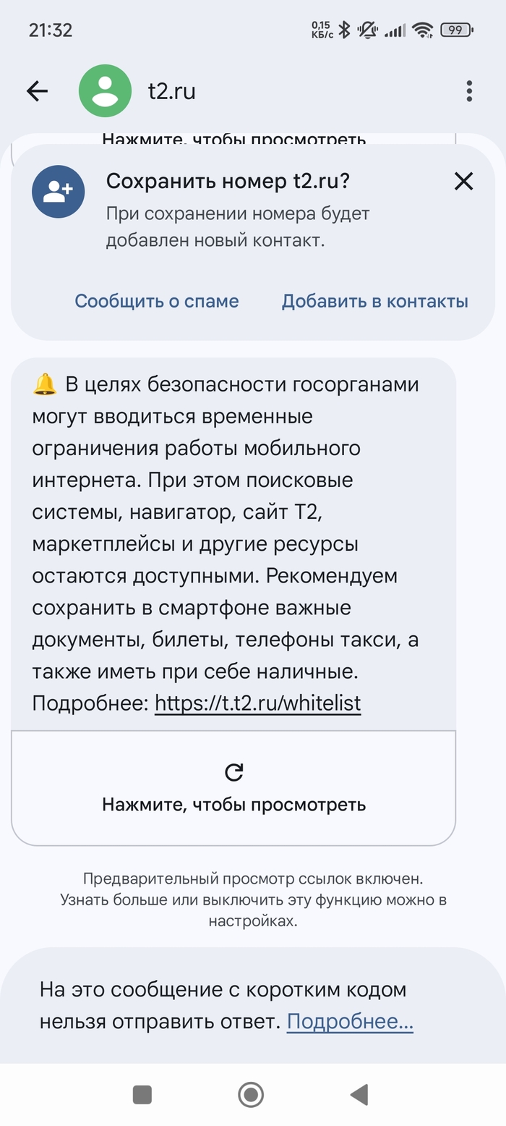Tap the back arrow in header
This screenshot has width=506, height=1126.
pyautogui.click(x=37, y=91)
